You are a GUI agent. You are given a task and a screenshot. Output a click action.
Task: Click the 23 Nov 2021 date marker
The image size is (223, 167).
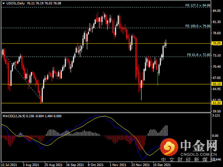coord(140,165)
